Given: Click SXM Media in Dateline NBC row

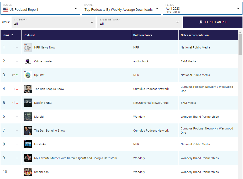Looking at the screenshot, I should [188, 103].
